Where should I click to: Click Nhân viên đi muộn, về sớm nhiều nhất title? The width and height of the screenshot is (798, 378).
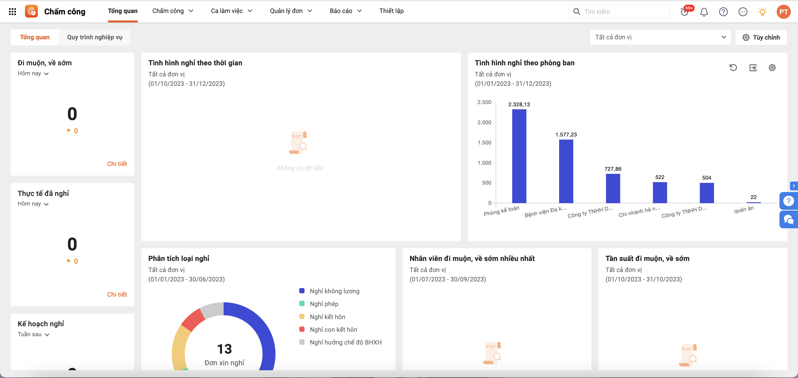(472, 259)
